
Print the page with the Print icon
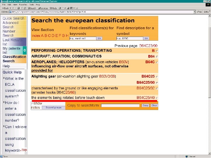click(68, 8)
